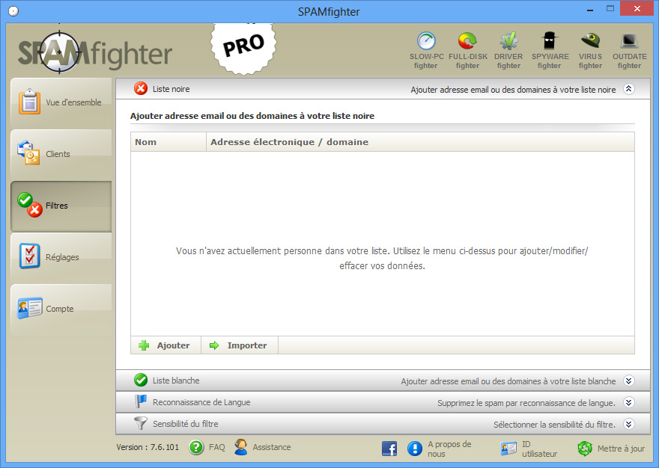Open the SPYWARE fighter icon
This screenshot has width=659, height=468.
click(x=550, y=41)
